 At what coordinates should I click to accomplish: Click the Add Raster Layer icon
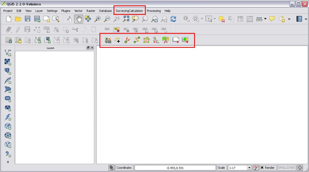point(8,62)
